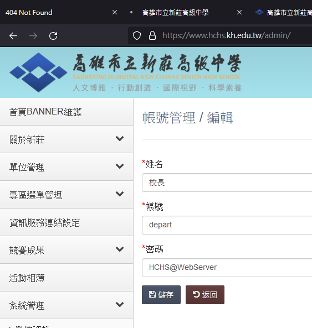
Task: Switch to the middle 高雄市立新莊高級中學 tab
Action: point(175,13)
